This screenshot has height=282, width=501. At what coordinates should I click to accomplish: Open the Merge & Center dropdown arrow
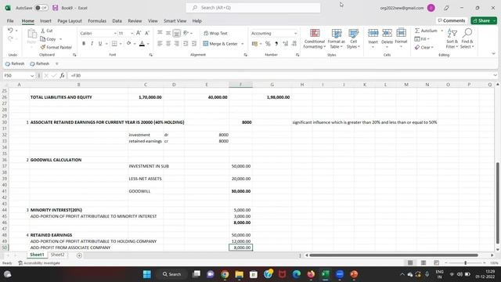[243, 44]
